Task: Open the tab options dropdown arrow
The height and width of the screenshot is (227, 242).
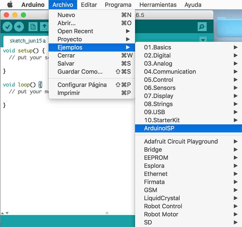Action: click(203, 40)
